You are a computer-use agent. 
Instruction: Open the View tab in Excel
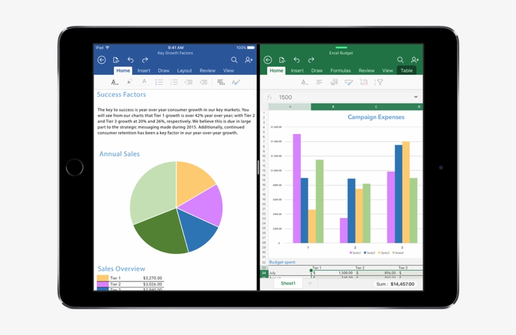click(388, 70)
